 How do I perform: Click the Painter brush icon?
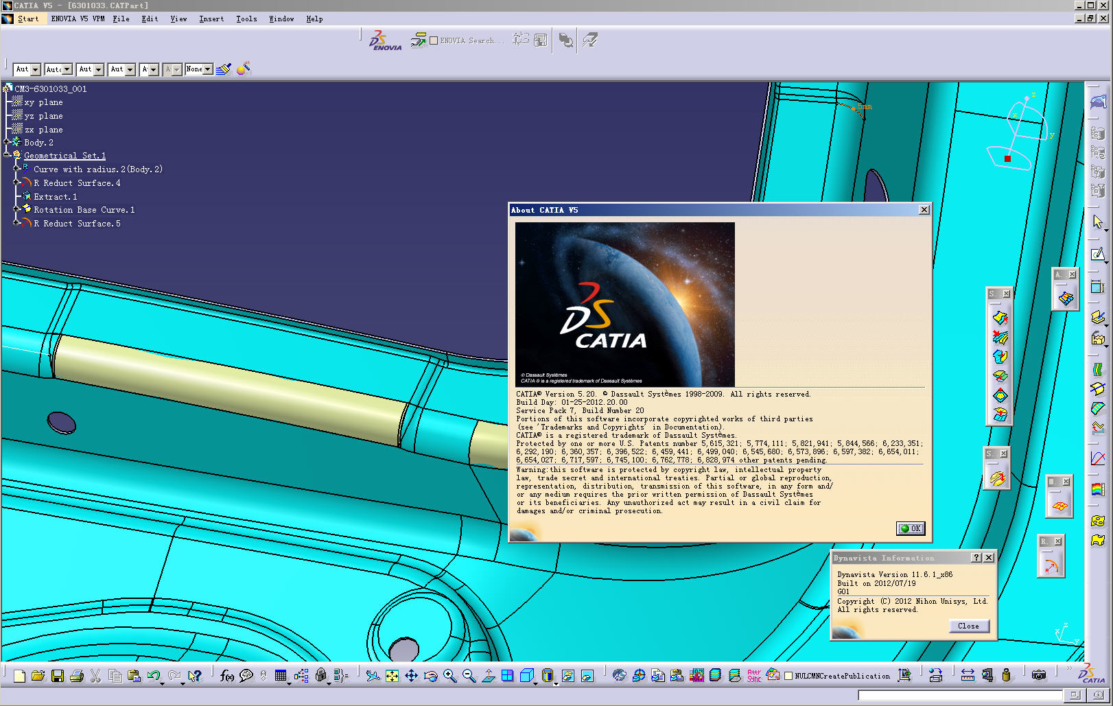coord(224,69)
